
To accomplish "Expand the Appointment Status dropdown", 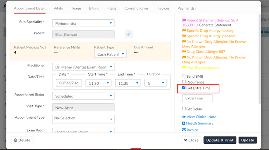I will [x=83, y=96].
